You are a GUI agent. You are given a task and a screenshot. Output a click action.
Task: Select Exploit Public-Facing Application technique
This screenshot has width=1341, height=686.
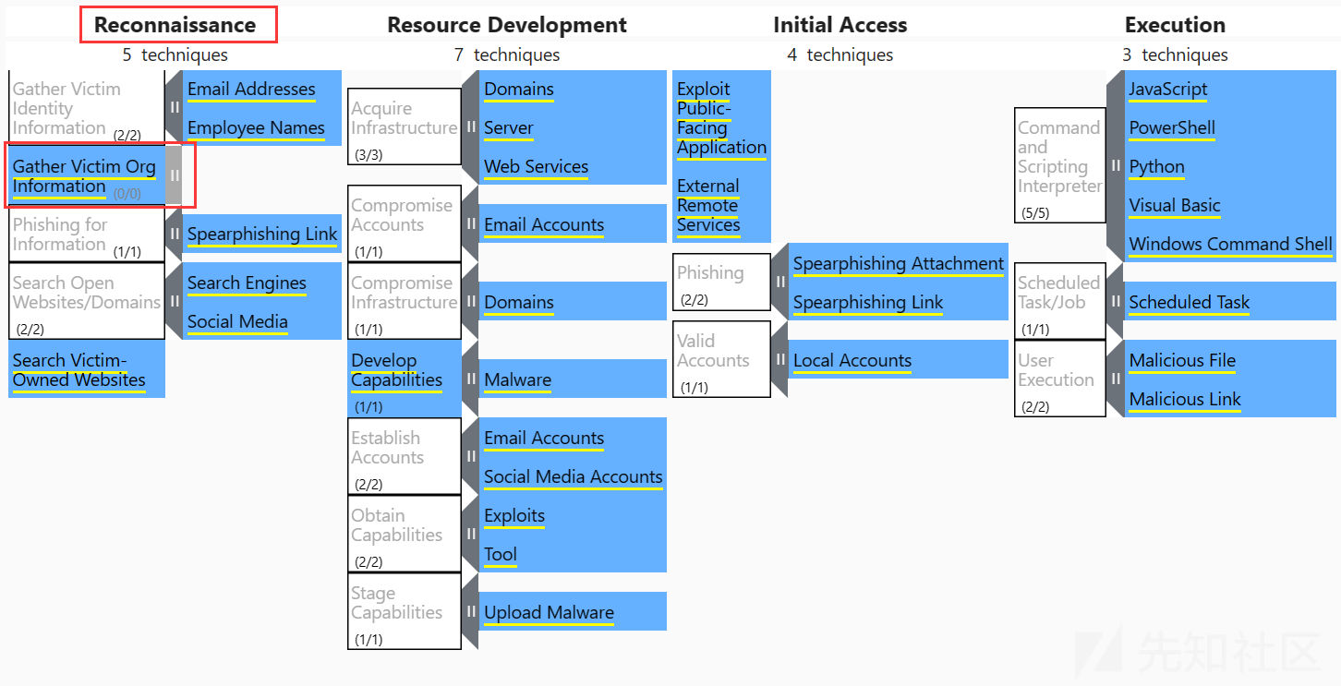(x=721, y=117)
